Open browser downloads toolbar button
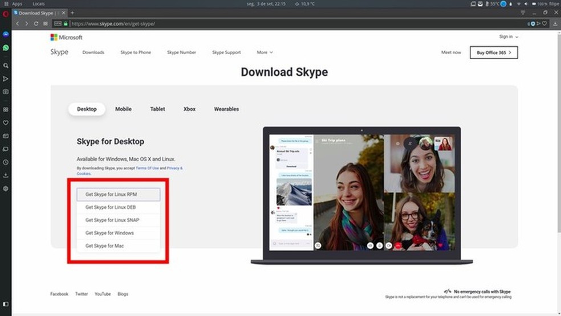 pyautogui.click(x=555, y=23)
